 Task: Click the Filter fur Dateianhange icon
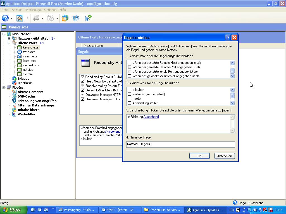tap(14, 105)
